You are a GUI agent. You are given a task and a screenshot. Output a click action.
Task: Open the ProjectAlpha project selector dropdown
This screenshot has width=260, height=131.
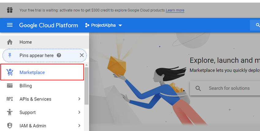coord(104,25)
